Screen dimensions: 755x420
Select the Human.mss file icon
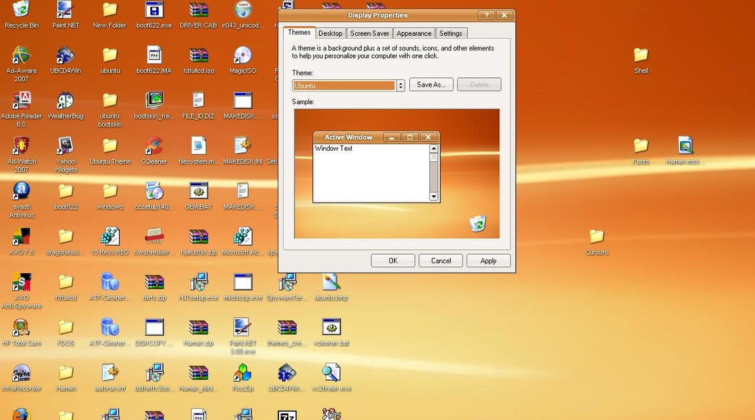(x=685, y=146)
